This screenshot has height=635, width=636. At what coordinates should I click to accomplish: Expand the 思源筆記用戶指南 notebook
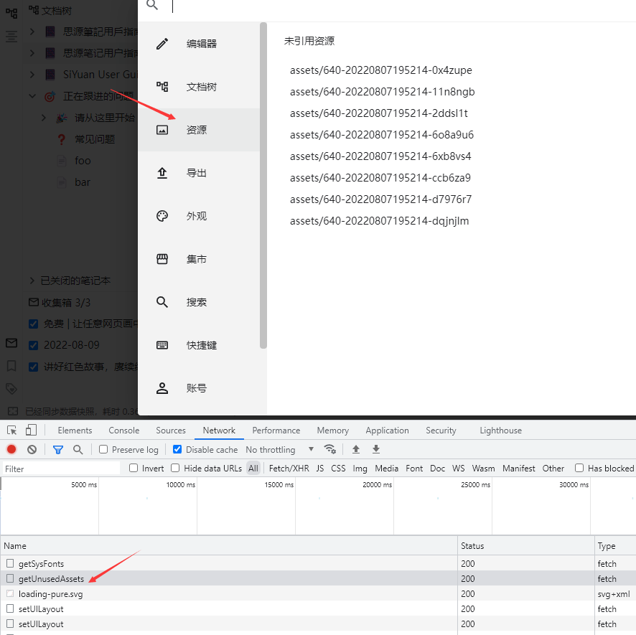[32, 32]
